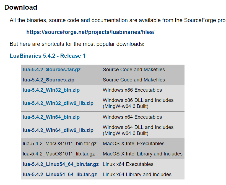Click 'Source Code and Makefiles' beside Sources.zip

click(x=134, y=80)
